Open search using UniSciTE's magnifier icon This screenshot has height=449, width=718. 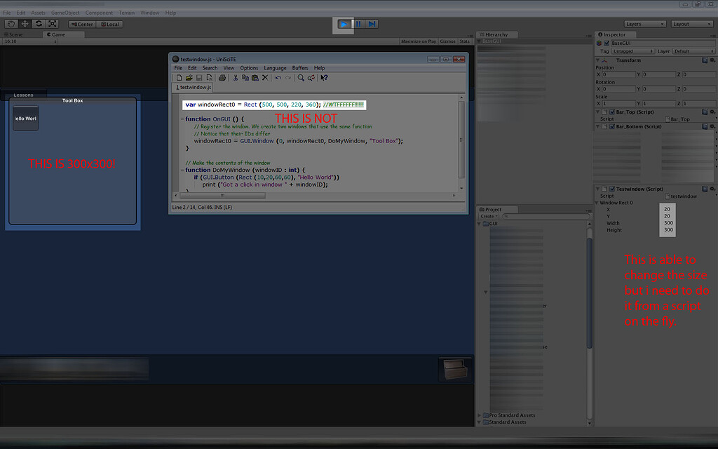pyautogui.click(x=300, y=78)
